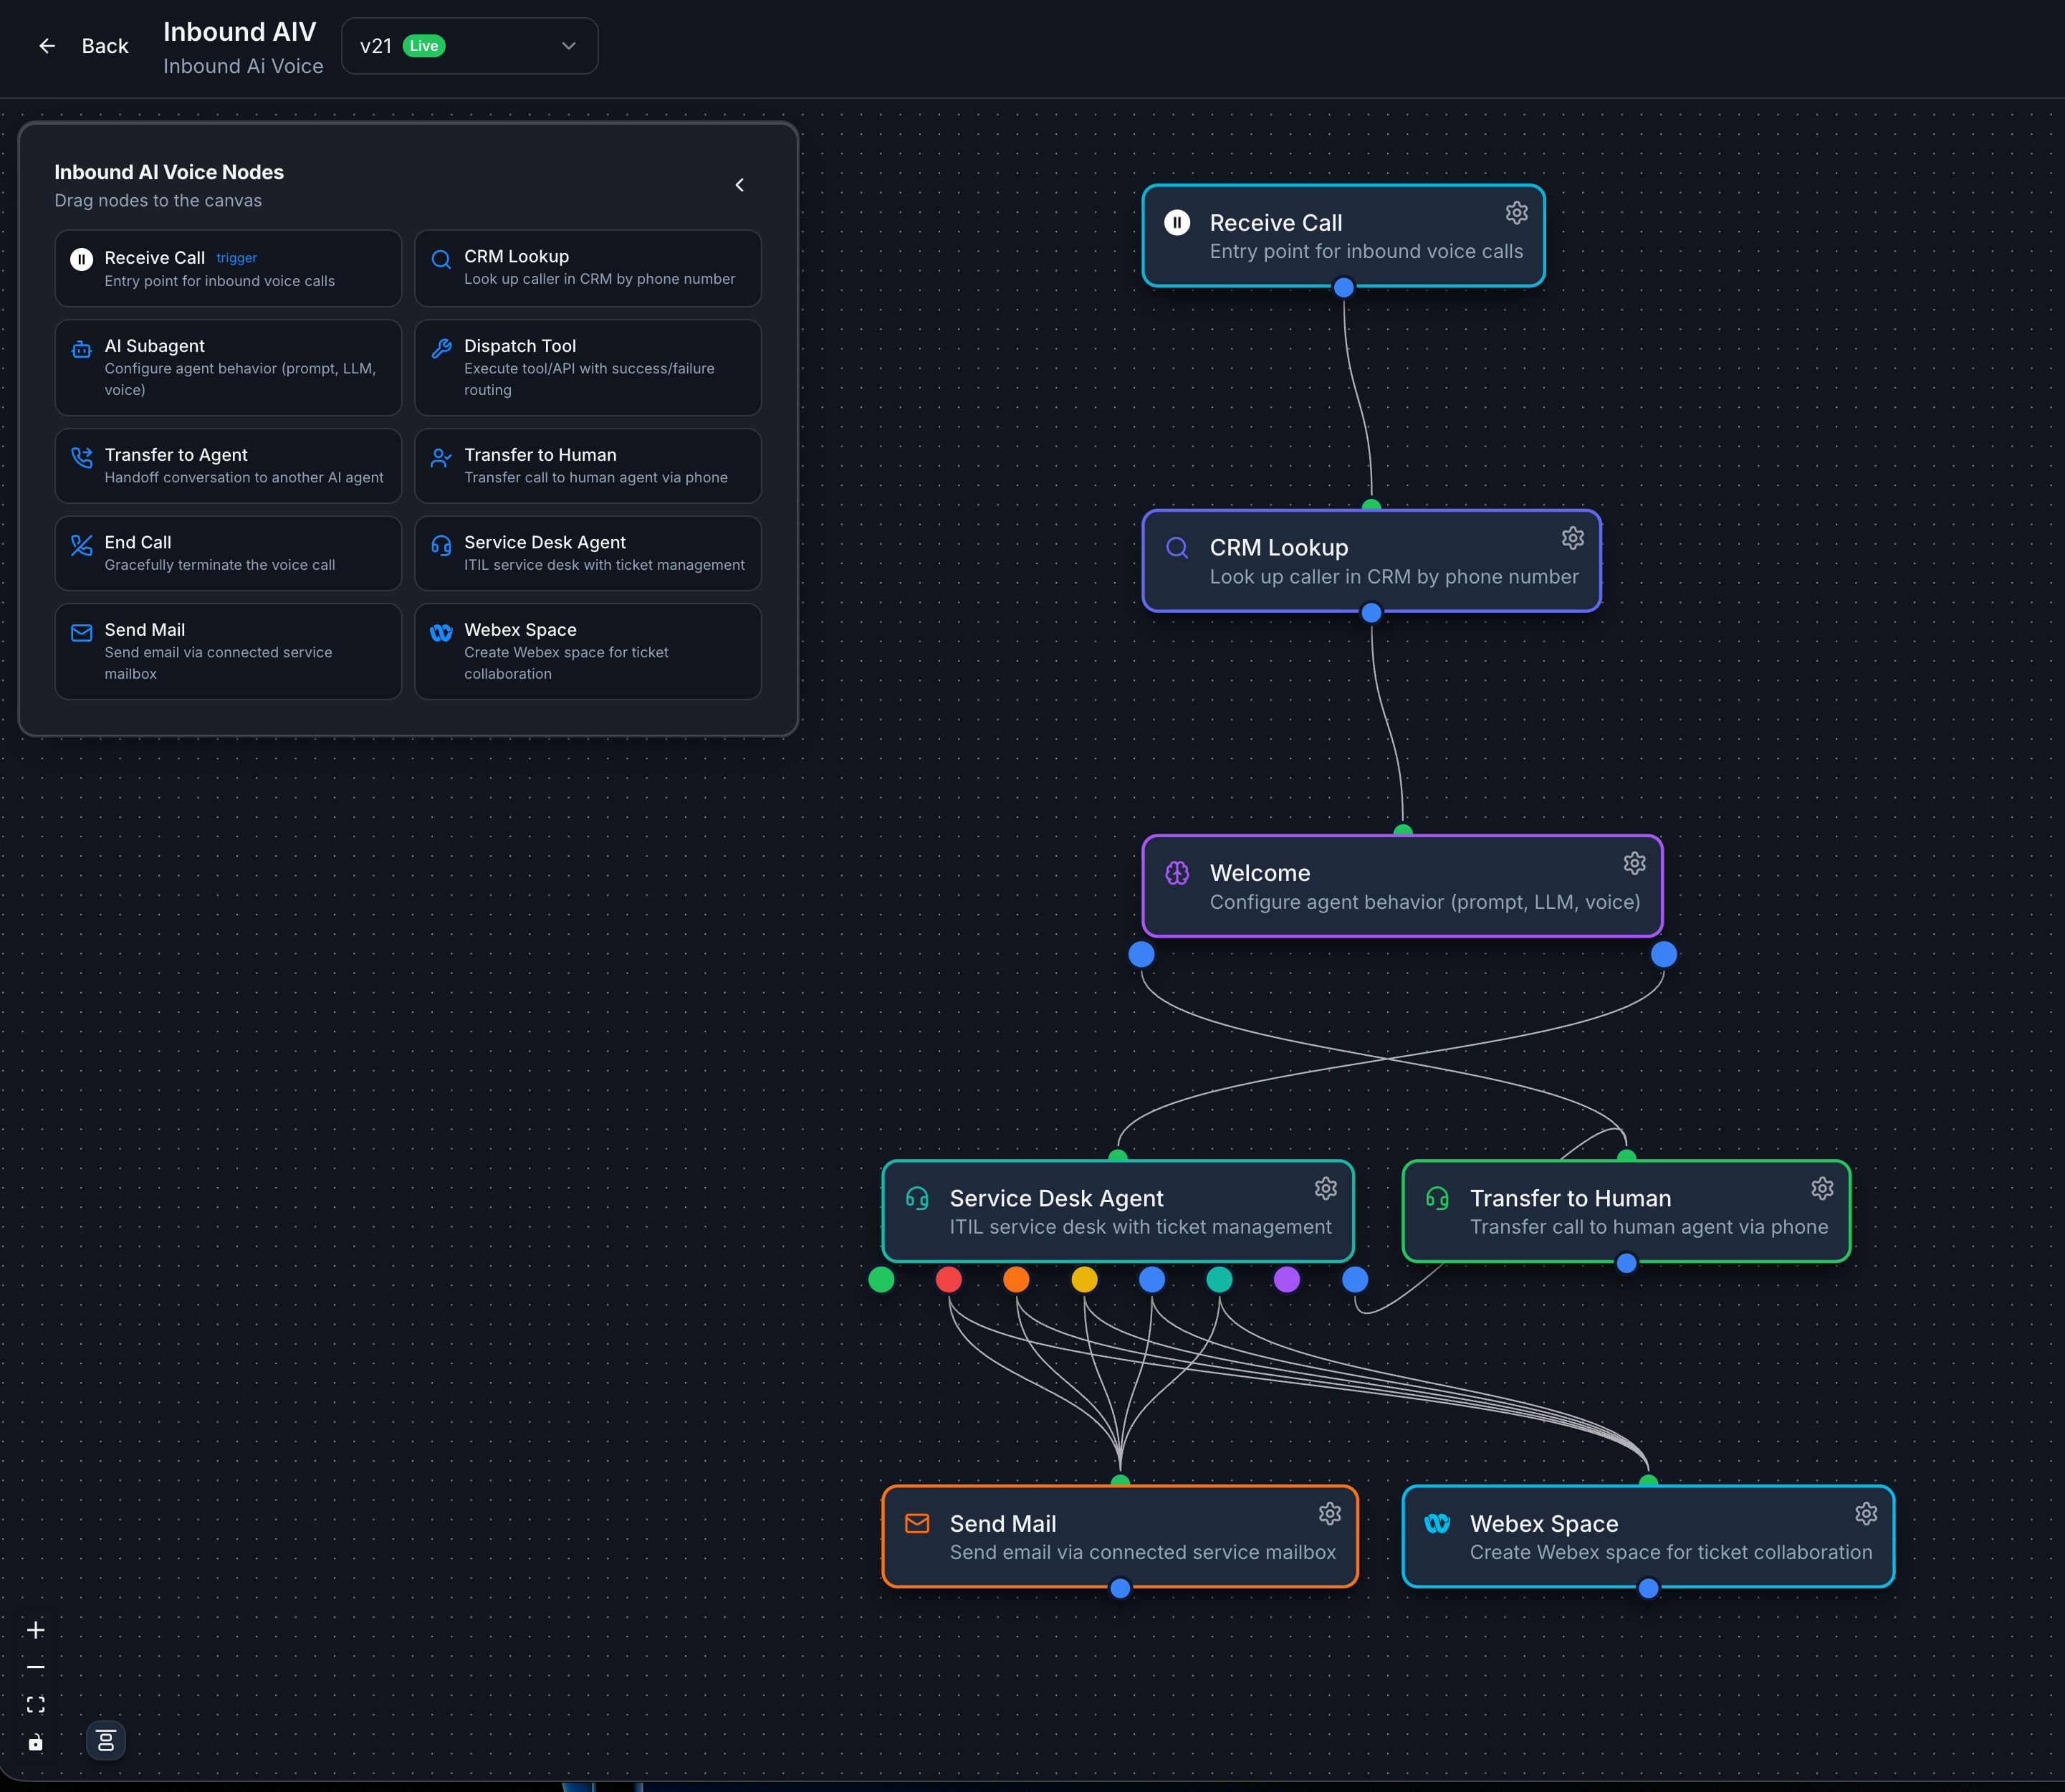The width and height of the screenshot is (2065, 1792).
Task: Click the output port below CRM Lookup node
Action: coord(1372,612)
